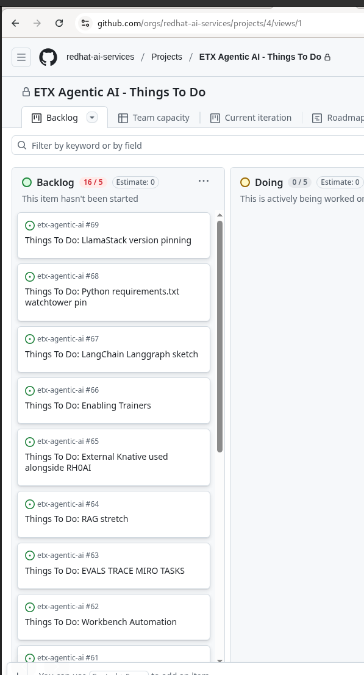Open the Roadmap view tab
This screenshot has width=364, height=675.
pyautogui.click(x=338, y=118)
